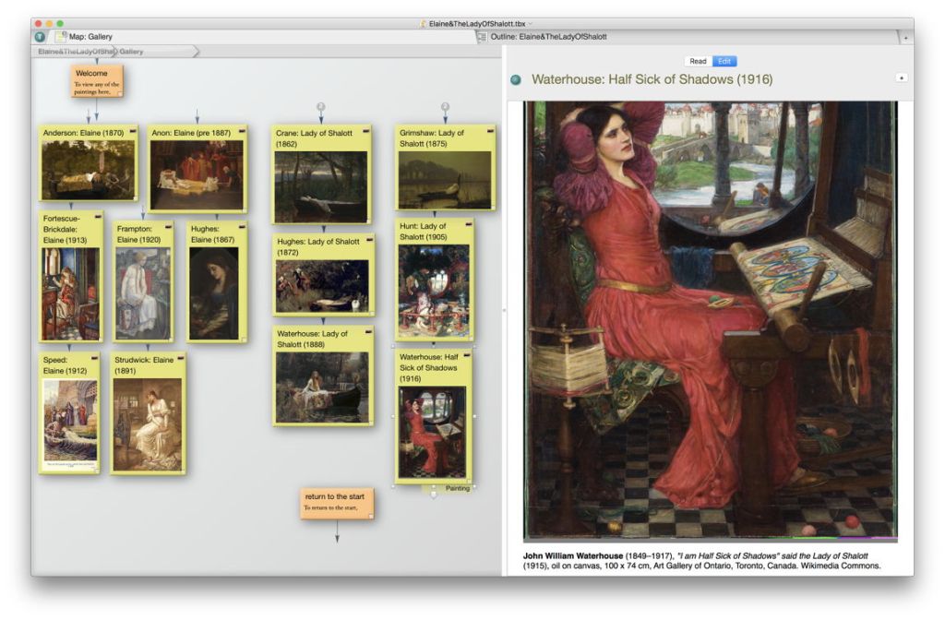This screenshot has width=945, height=620.
Task: Select the Hunt: Lady of Shalott thumbnail
Action: click(x=433, y=292)
